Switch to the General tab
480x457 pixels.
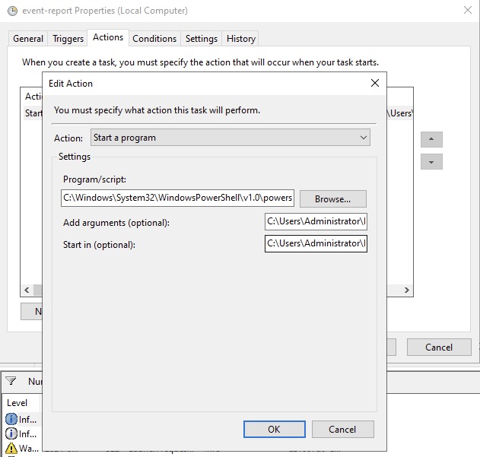coord(28,38)
